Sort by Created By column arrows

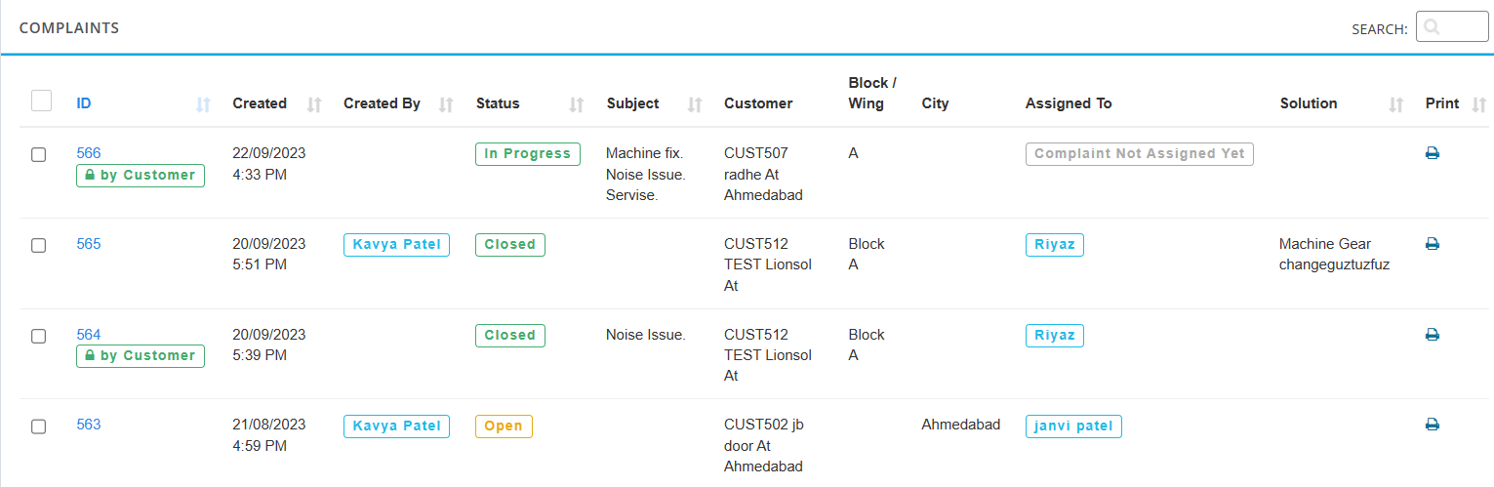pos(446,104)
